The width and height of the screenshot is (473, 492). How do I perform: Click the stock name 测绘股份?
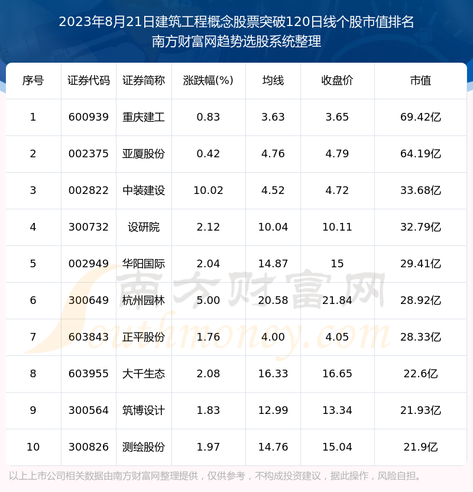(144, 448)
